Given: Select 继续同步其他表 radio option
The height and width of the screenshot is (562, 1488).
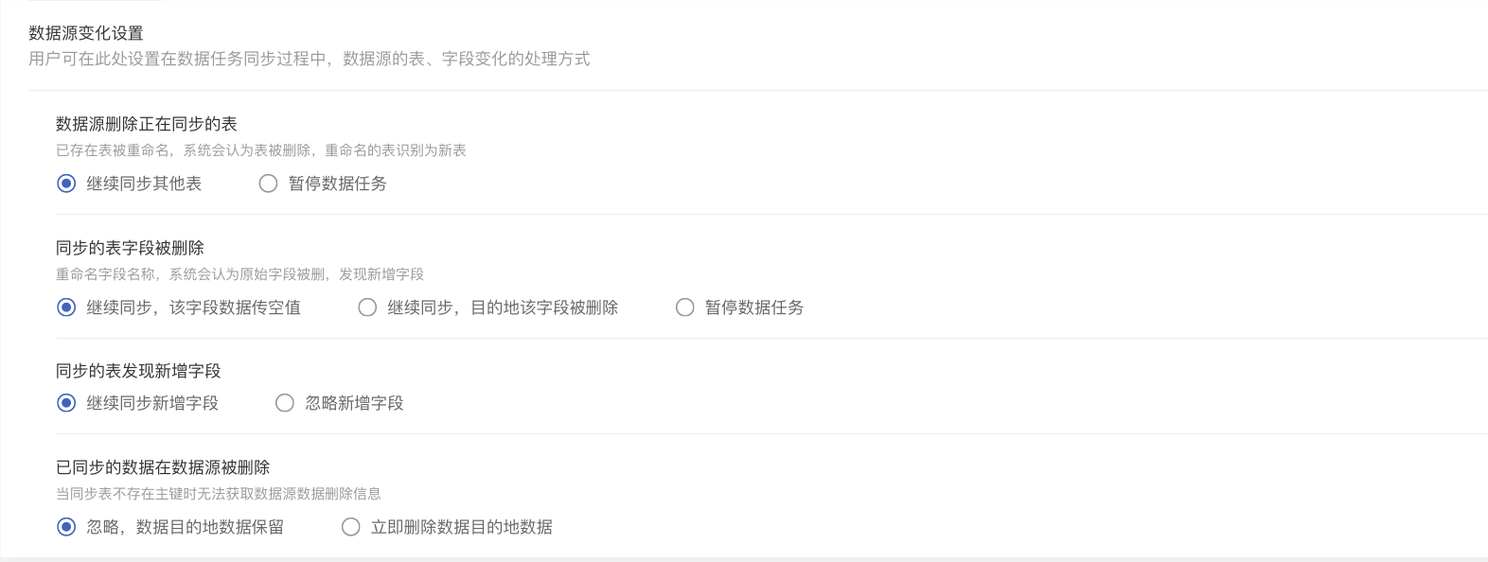Looking at the screenshot, I should (x=66, y=184).
